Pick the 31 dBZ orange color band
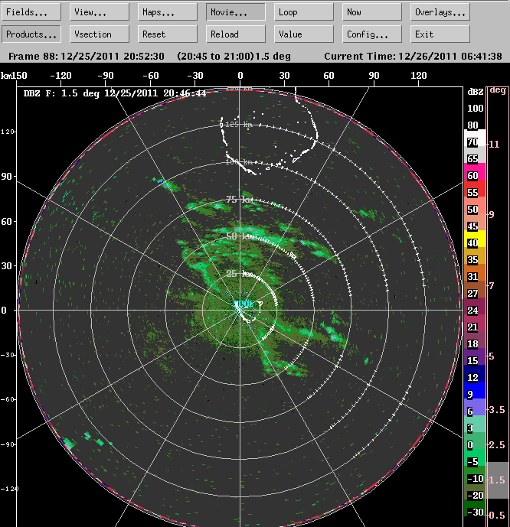Viewport: 510px width, 527px height. click(475, 272)
